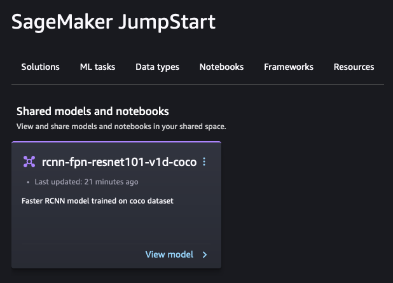This screenshot has height=283, width=393.
Task: Click the Faster RCNN model description text
Action: tap(97, 201)
